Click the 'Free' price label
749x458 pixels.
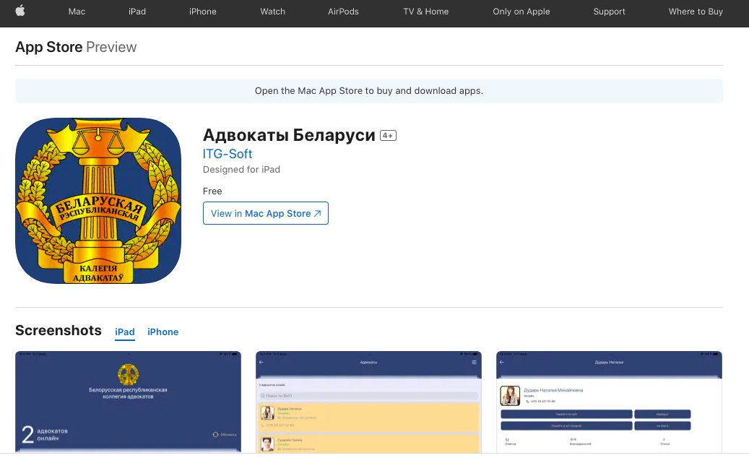point(212,191)
